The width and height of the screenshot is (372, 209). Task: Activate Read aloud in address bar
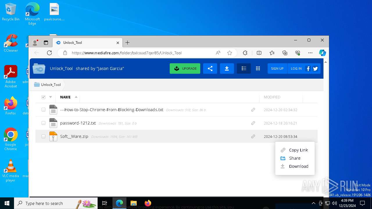[x=218, y=53]
